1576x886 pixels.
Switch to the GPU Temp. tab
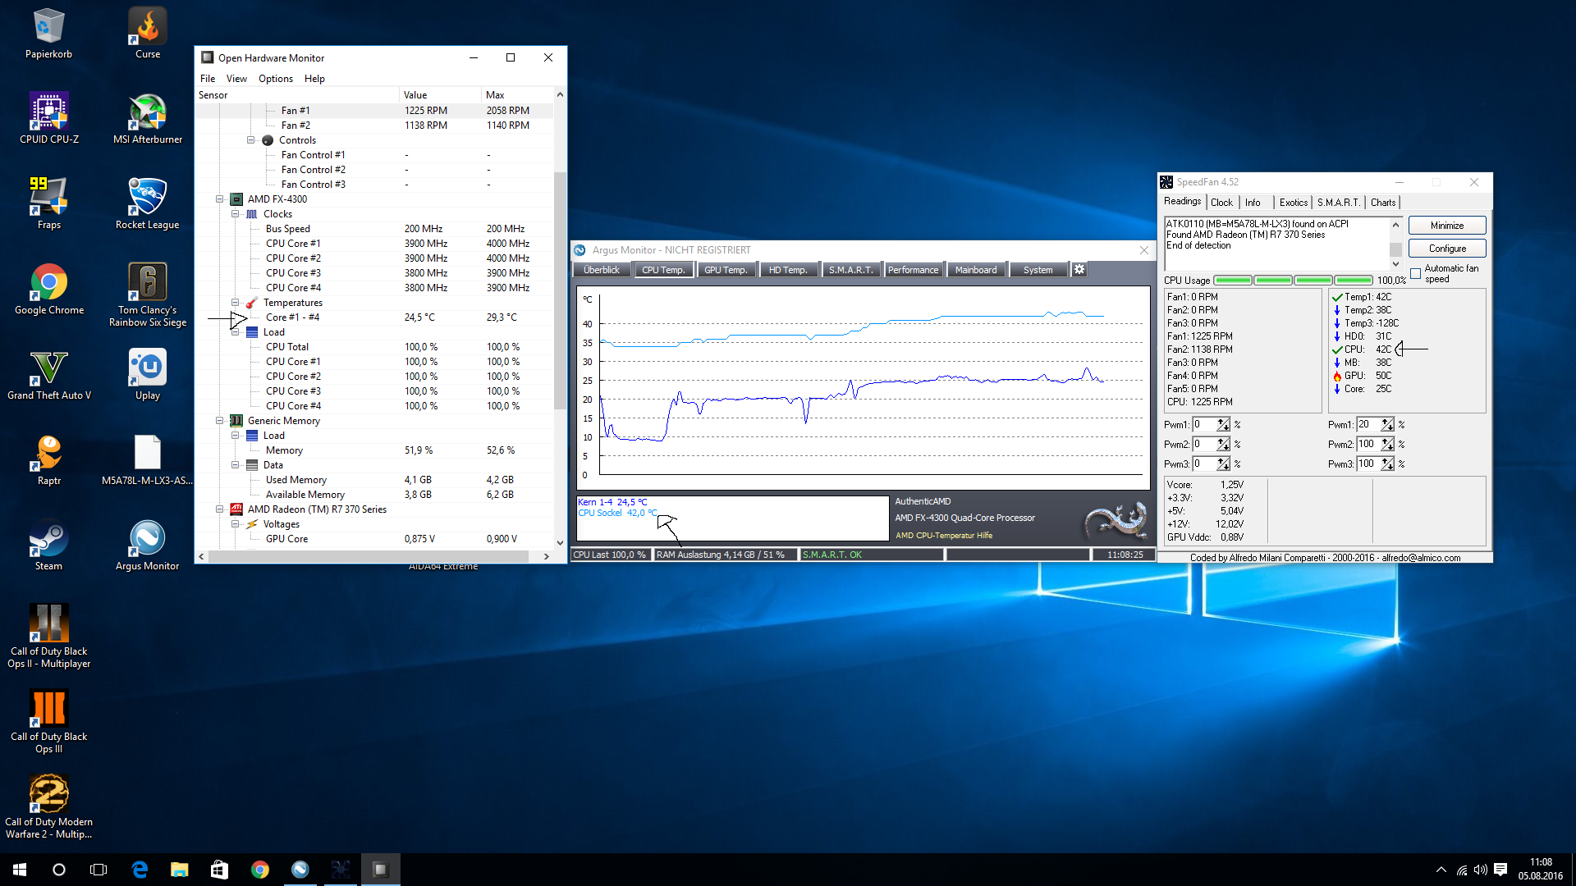[x=726, y=270]
